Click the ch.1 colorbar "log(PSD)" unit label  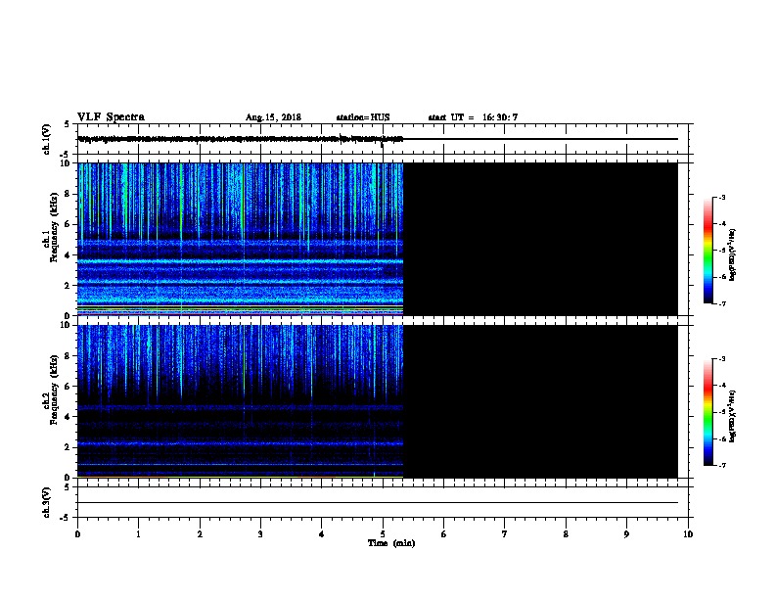732,255
